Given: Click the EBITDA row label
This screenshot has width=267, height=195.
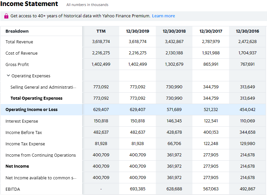Looking at the screenshot, I should point(13,189).
